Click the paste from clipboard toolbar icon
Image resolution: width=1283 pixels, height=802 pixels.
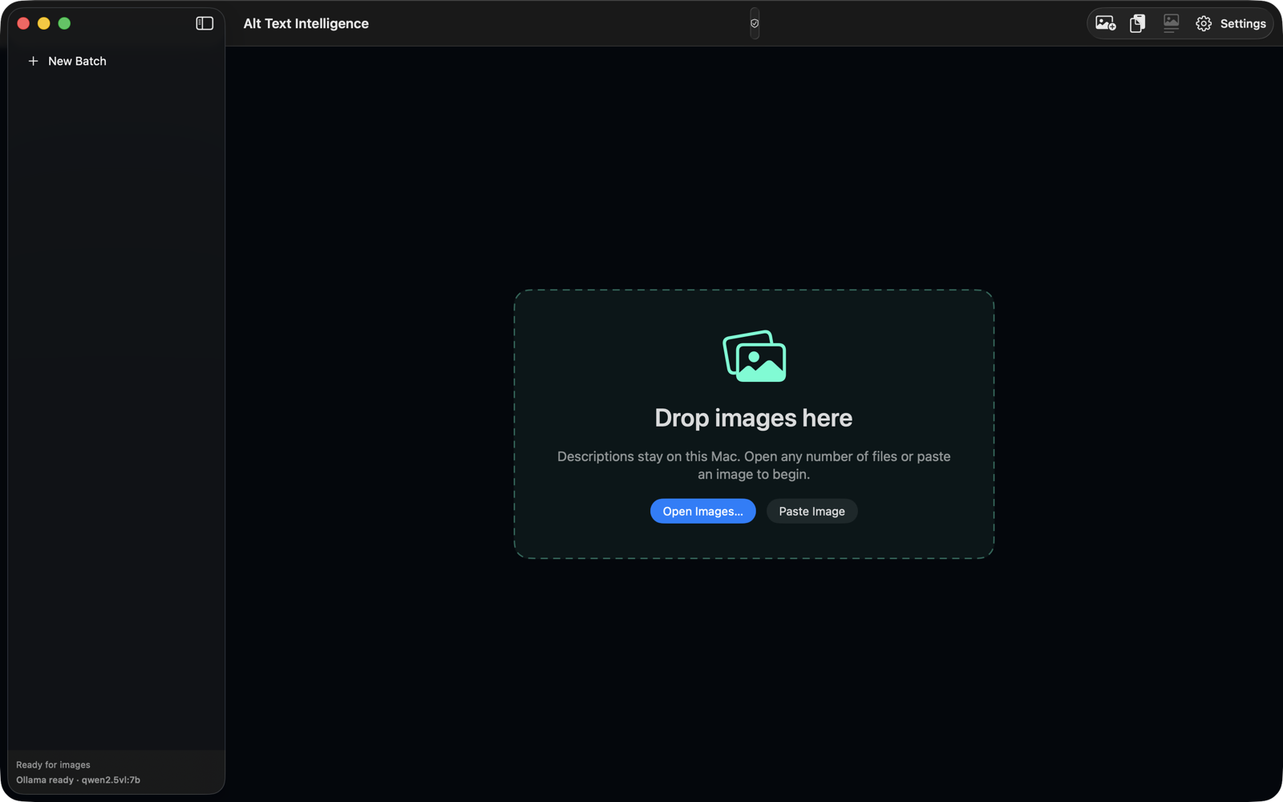1137,23
